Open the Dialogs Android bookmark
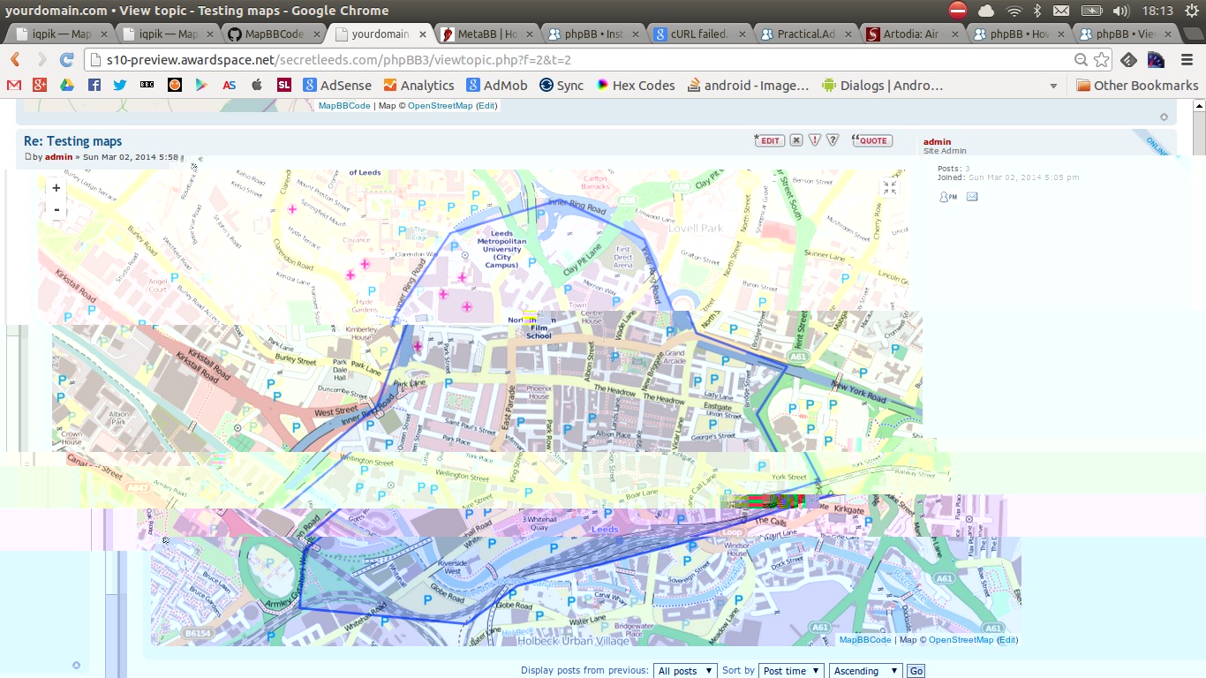This screenshot has height=678, width=1206. pos(882,86)
